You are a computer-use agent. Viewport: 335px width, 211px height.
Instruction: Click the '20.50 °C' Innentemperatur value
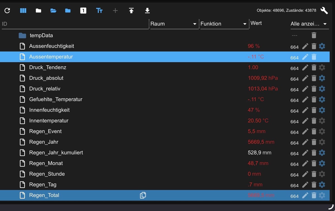coord(258,121)
